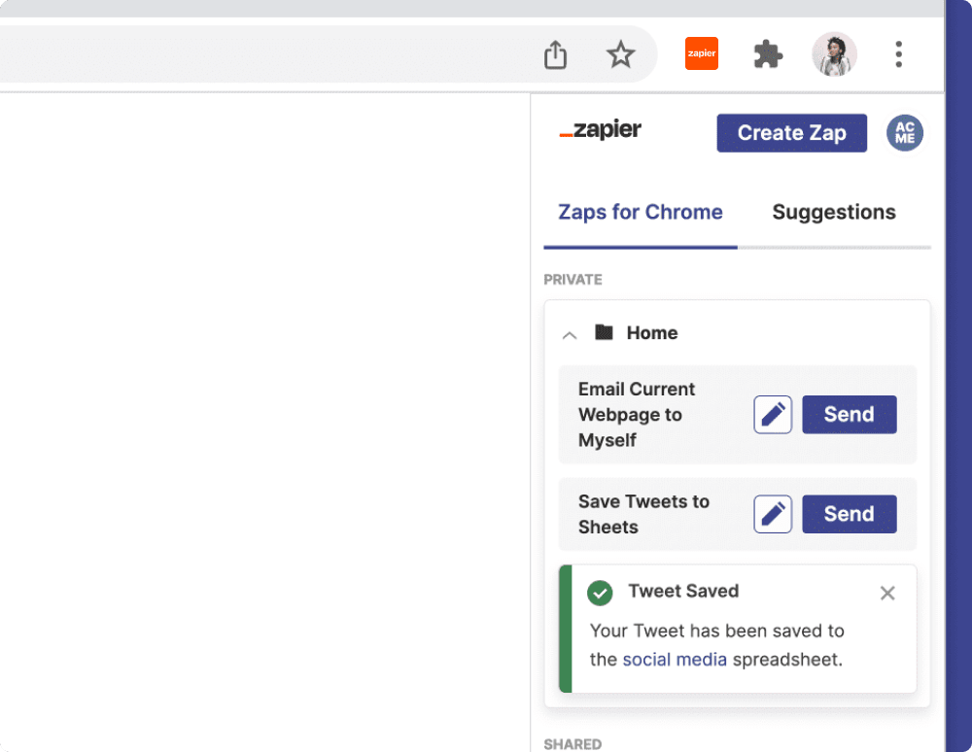Open the Chrome profile avatar

pyautogui.click(x=834, y=54)
